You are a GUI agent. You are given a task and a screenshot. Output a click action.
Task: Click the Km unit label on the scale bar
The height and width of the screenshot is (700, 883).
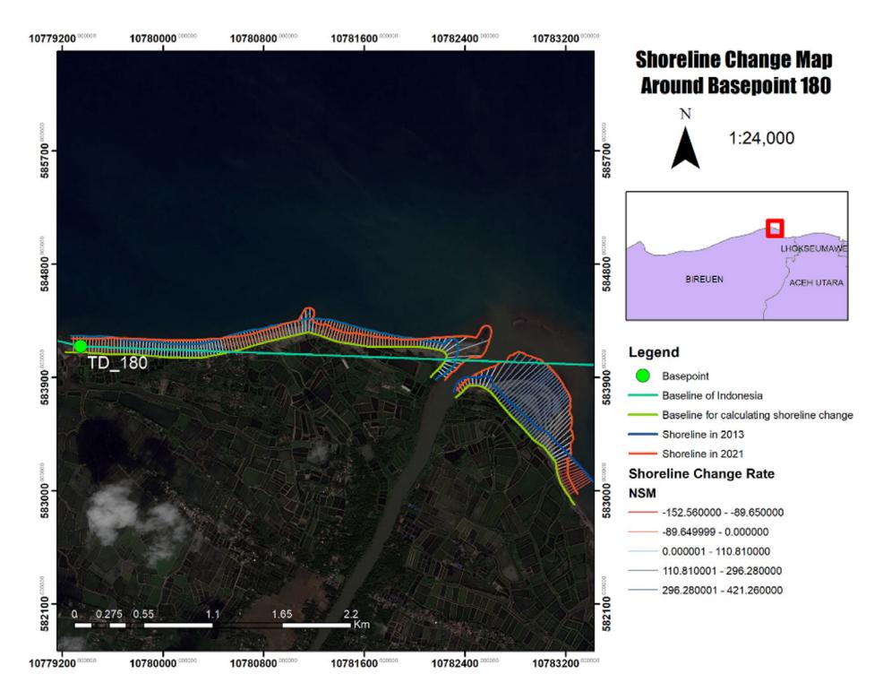click(x=362, y=625)
